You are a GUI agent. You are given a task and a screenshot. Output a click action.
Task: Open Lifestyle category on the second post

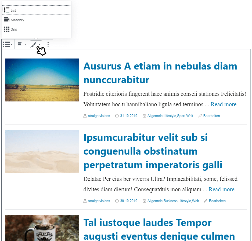(185, 201)
